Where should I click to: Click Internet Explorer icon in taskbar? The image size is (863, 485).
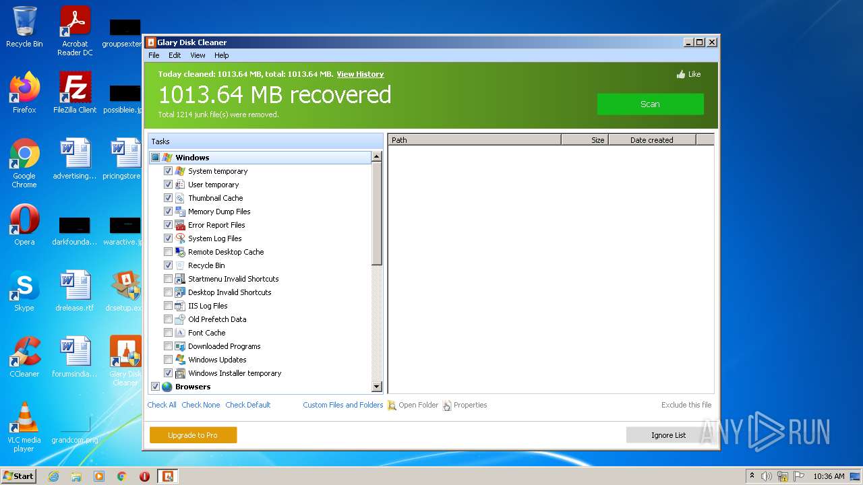[53, 476]
